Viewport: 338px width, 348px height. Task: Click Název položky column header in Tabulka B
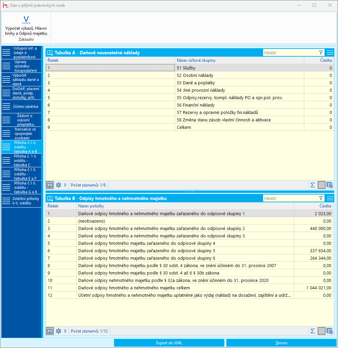[x=185, y=206]
